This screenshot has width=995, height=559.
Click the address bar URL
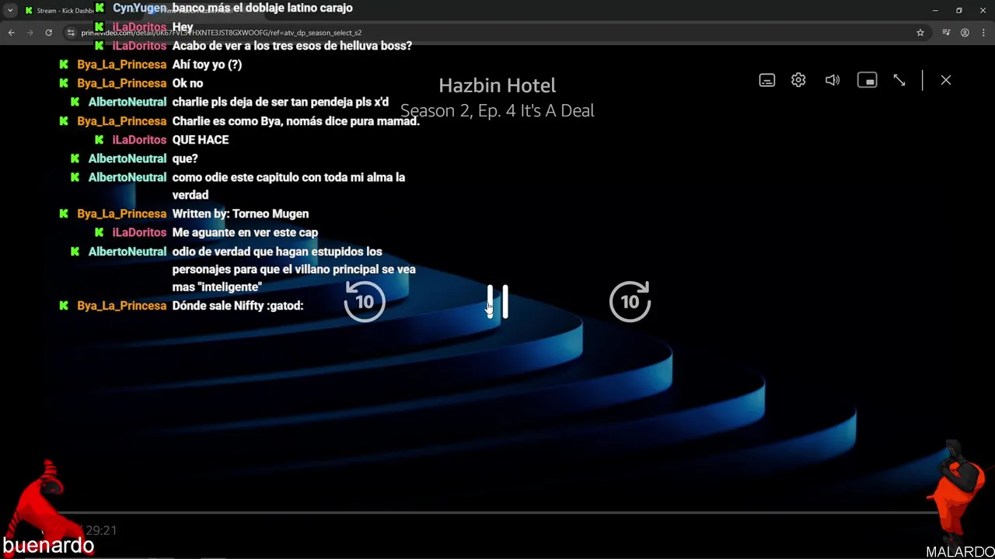click(x=222, y=33)
